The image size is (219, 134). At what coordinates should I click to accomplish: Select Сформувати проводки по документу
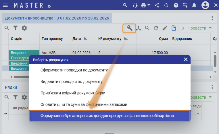click(x=74, y=70)
